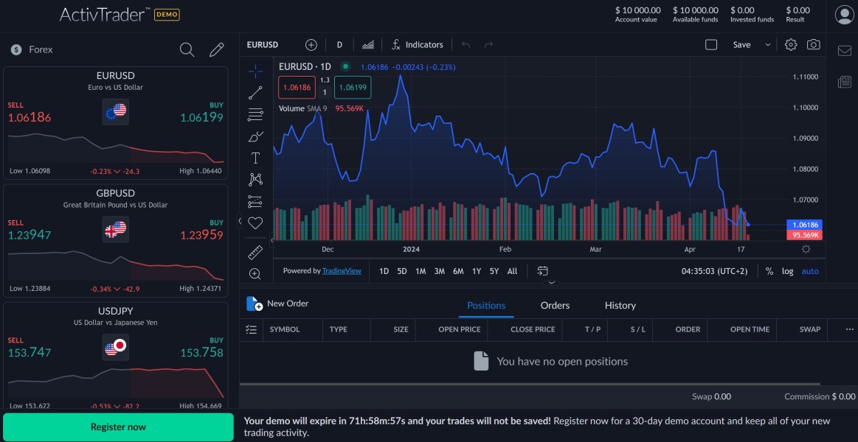Collapse the left instrument panel arrow
The width and height of the screenshot is (858, 442).
tap(239, 220)
